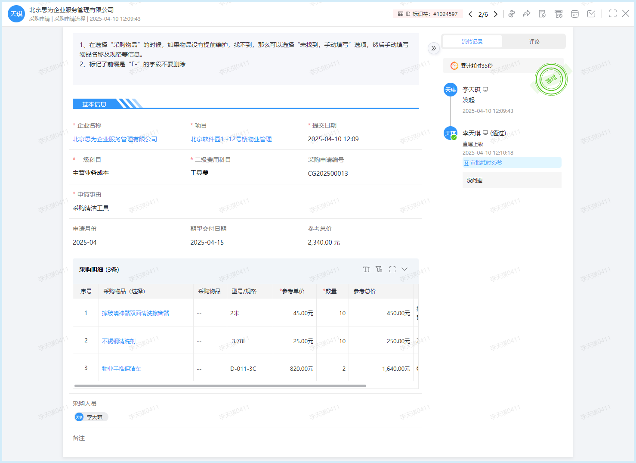This screenshot has height=463, width=636.
Task: Go to next record arrow
Action: coord(496,14)
